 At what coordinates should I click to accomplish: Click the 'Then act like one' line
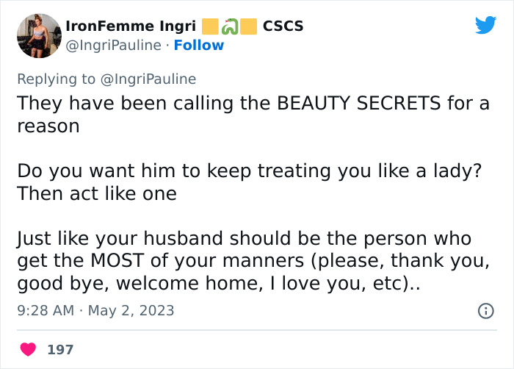click(x=96, y=193)
